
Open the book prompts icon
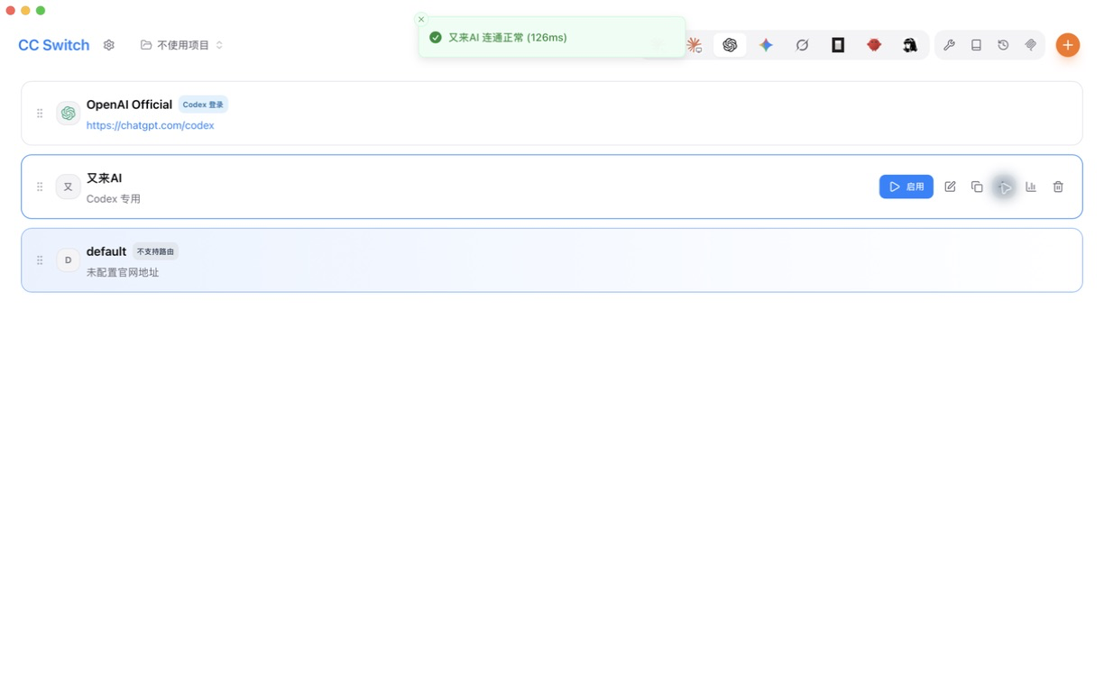coord(976,45)
